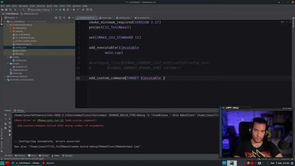This screenshot has height=166, width=295.
Task: Click Clear All trash icon in CMake console
Action: [10, 135]
